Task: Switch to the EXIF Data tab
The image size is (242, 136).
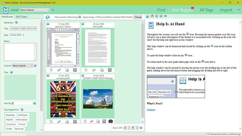Action: [x=21, y=16]
